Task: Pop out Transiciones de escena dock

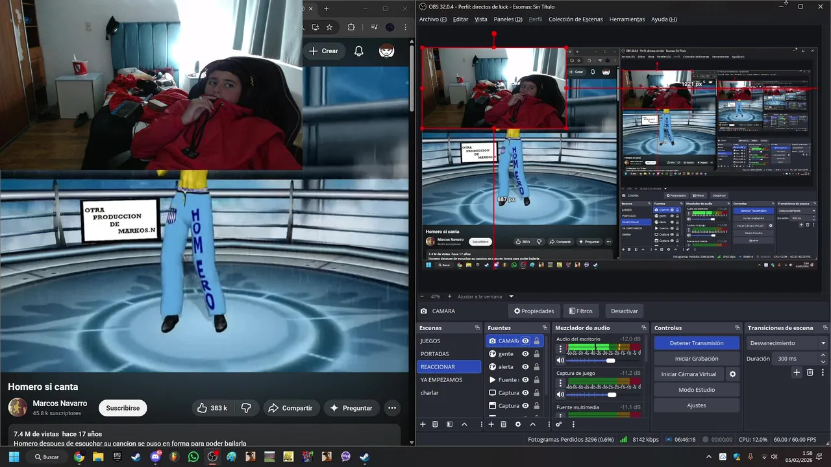Action: (824, 328)
